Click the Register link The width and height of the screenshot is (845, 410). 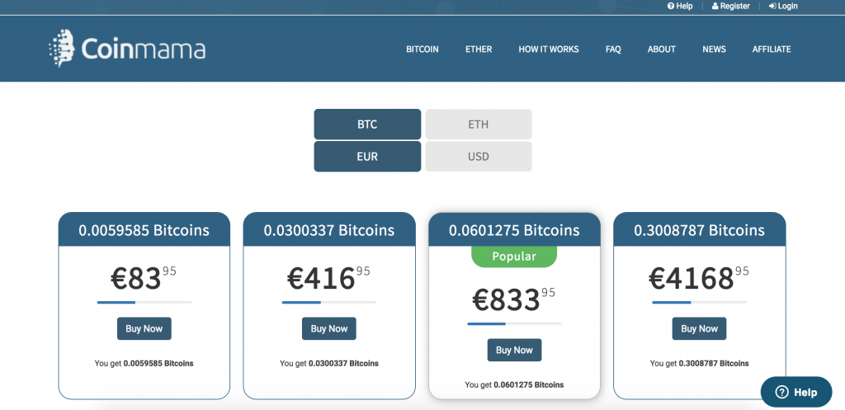point(731,6)
